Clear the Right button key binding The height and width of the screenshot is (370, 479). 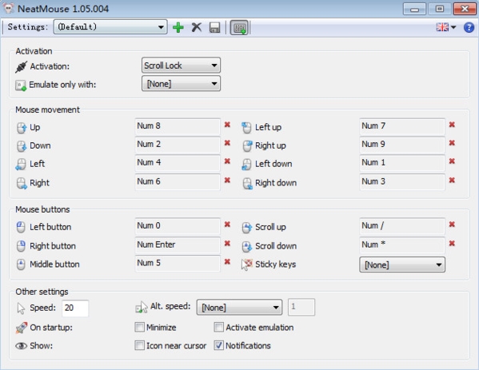pyautogui.click(x=227, y=243)
